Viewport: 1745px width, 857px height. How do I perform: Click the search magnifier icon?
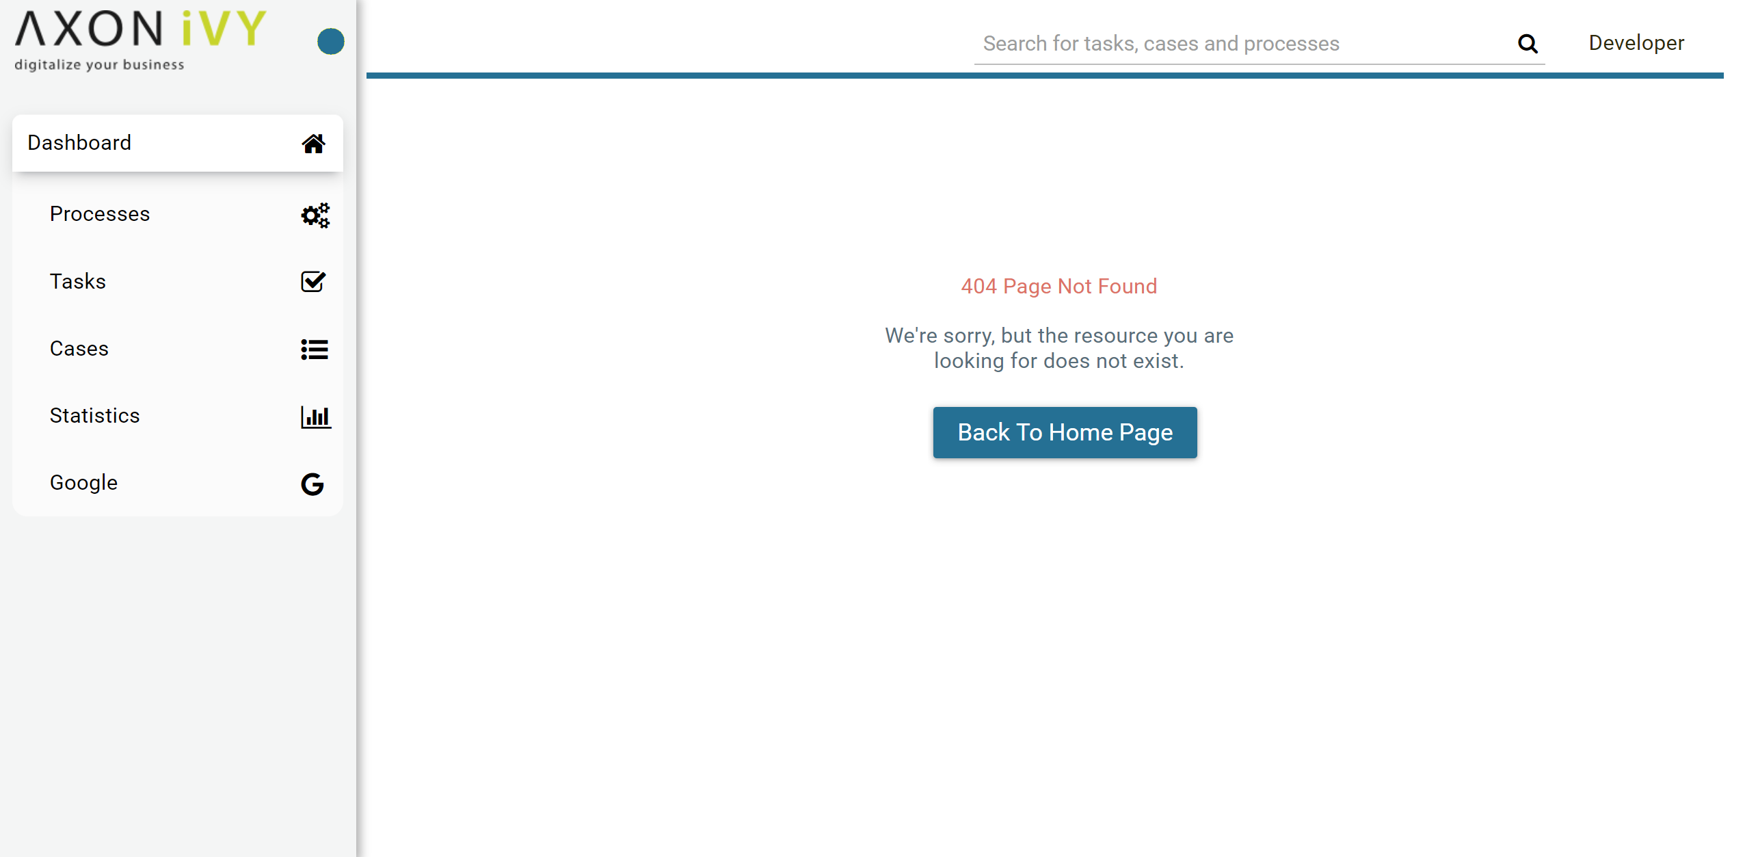[1528, 44]
